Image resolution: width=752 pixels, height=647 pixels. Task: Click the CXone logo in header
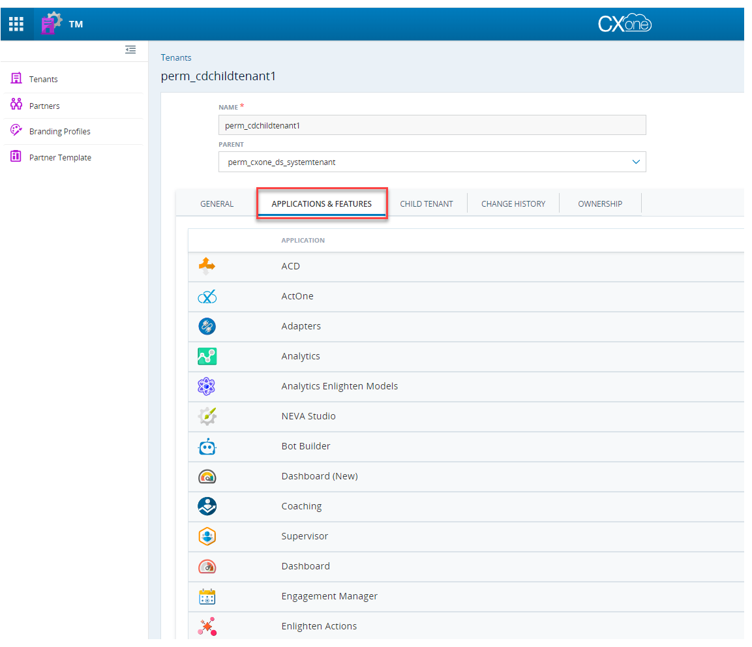(x=624, y=23)
